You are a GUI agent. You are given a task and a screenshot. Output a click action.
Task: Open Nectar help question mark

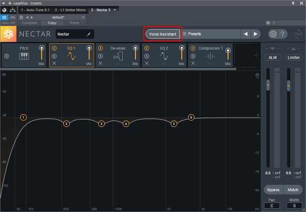coord(282,34)
